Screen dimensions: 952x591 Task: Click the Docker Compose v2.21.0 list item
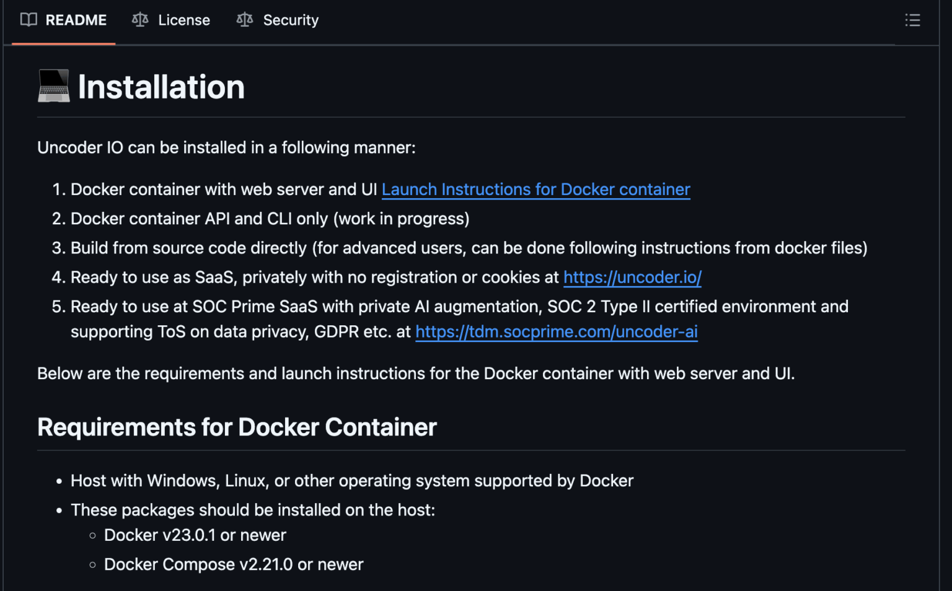pyautogui.click(x=234, y=564)
